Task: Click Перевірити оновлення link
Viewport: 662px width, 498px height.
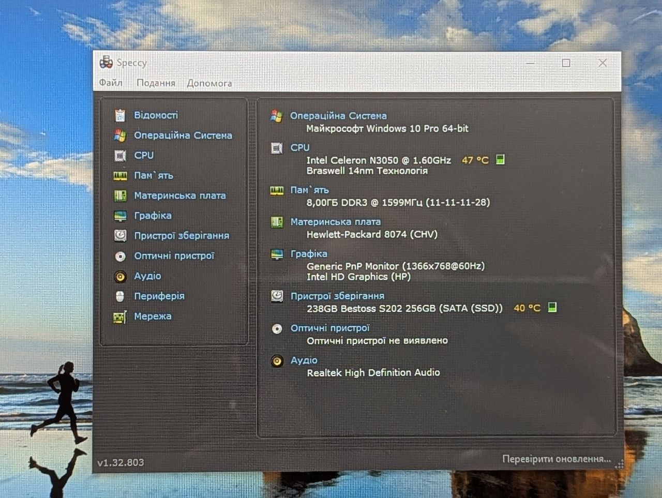Action: (x=556, y=459)
